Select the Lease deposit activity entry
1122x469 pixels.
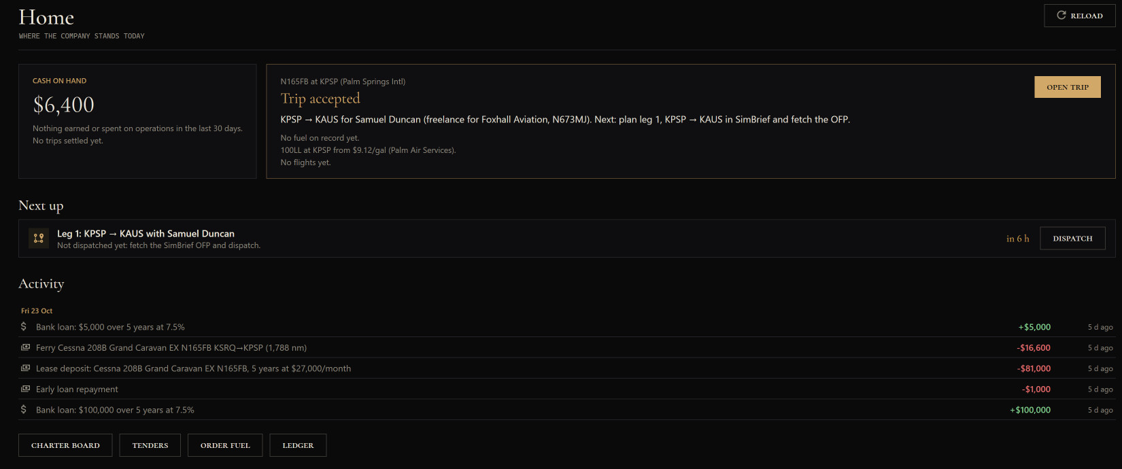[x=567, y=368]
